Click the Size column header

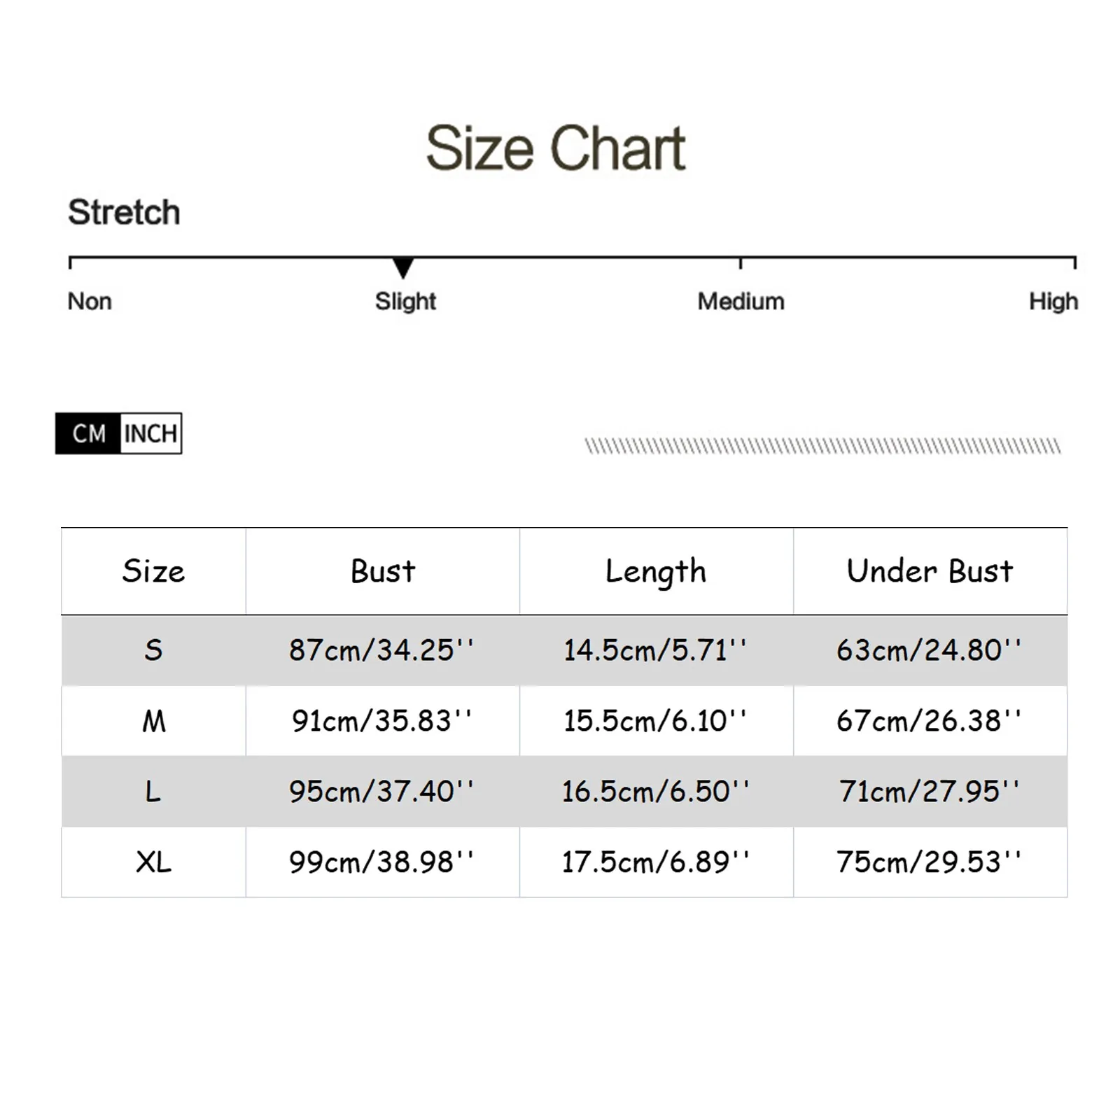153,571
